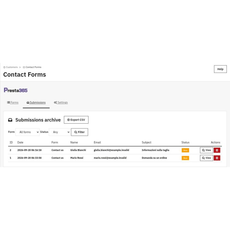Viewport: 230px width, 230px height.
Task: Select the Submissions tab
Action: point(36,103)
